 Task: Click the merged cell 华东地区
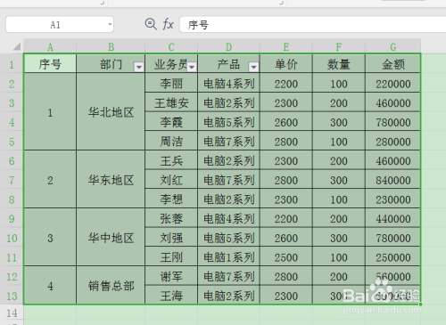(x=111, y=180)
